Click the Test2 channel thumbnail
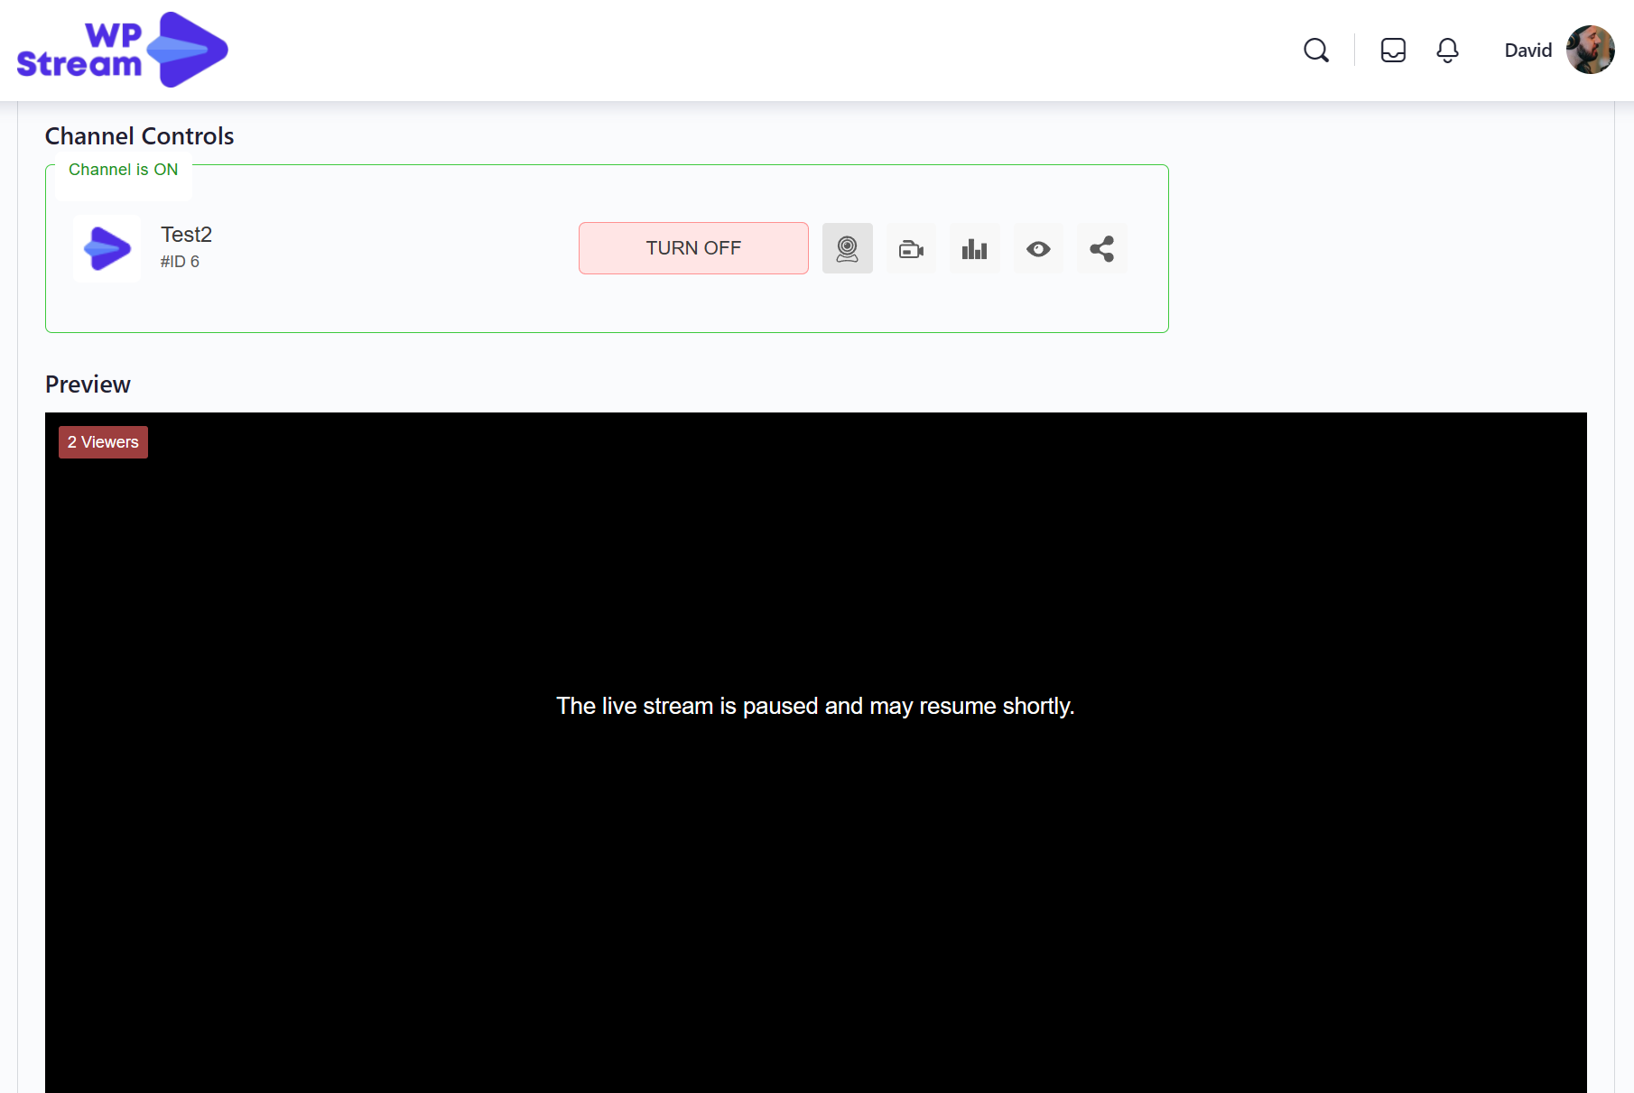 [x=107, y=248]
